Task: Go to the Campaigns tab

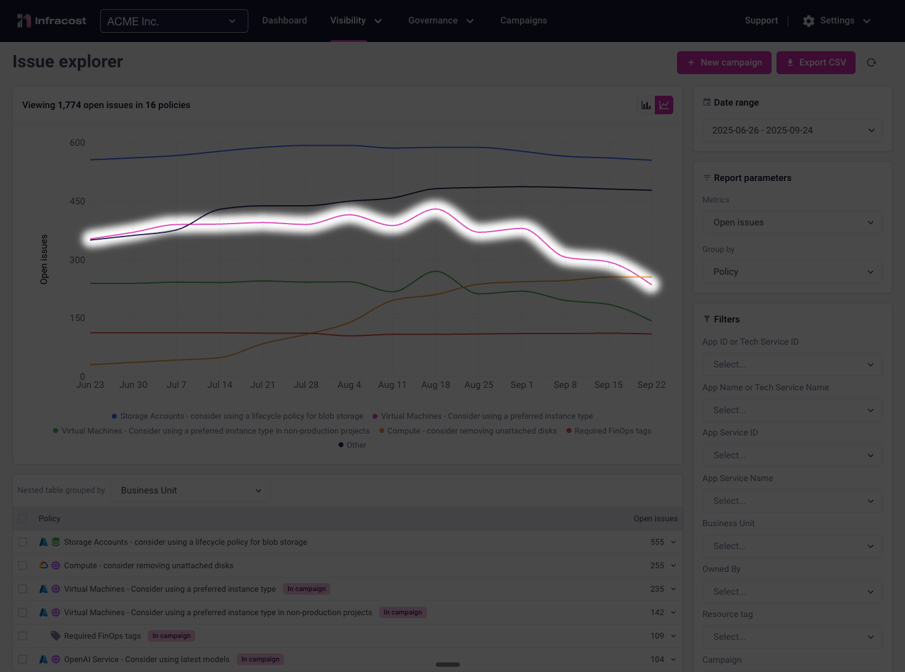Action: point(523,21)
